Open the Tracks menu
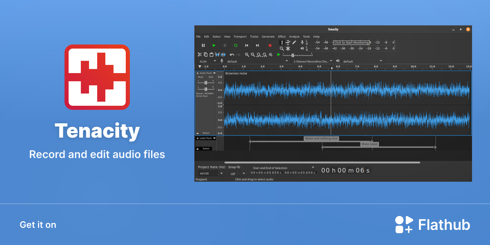The height and width of the screenshot is (245, 490). tap(254, 37)
